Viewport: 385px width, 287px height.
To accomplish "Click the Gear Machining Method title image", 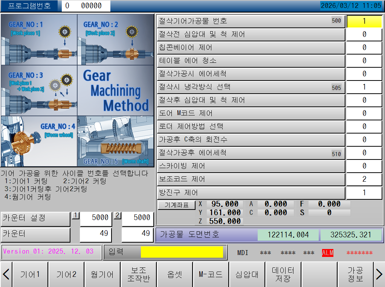I will click(115, 90).
